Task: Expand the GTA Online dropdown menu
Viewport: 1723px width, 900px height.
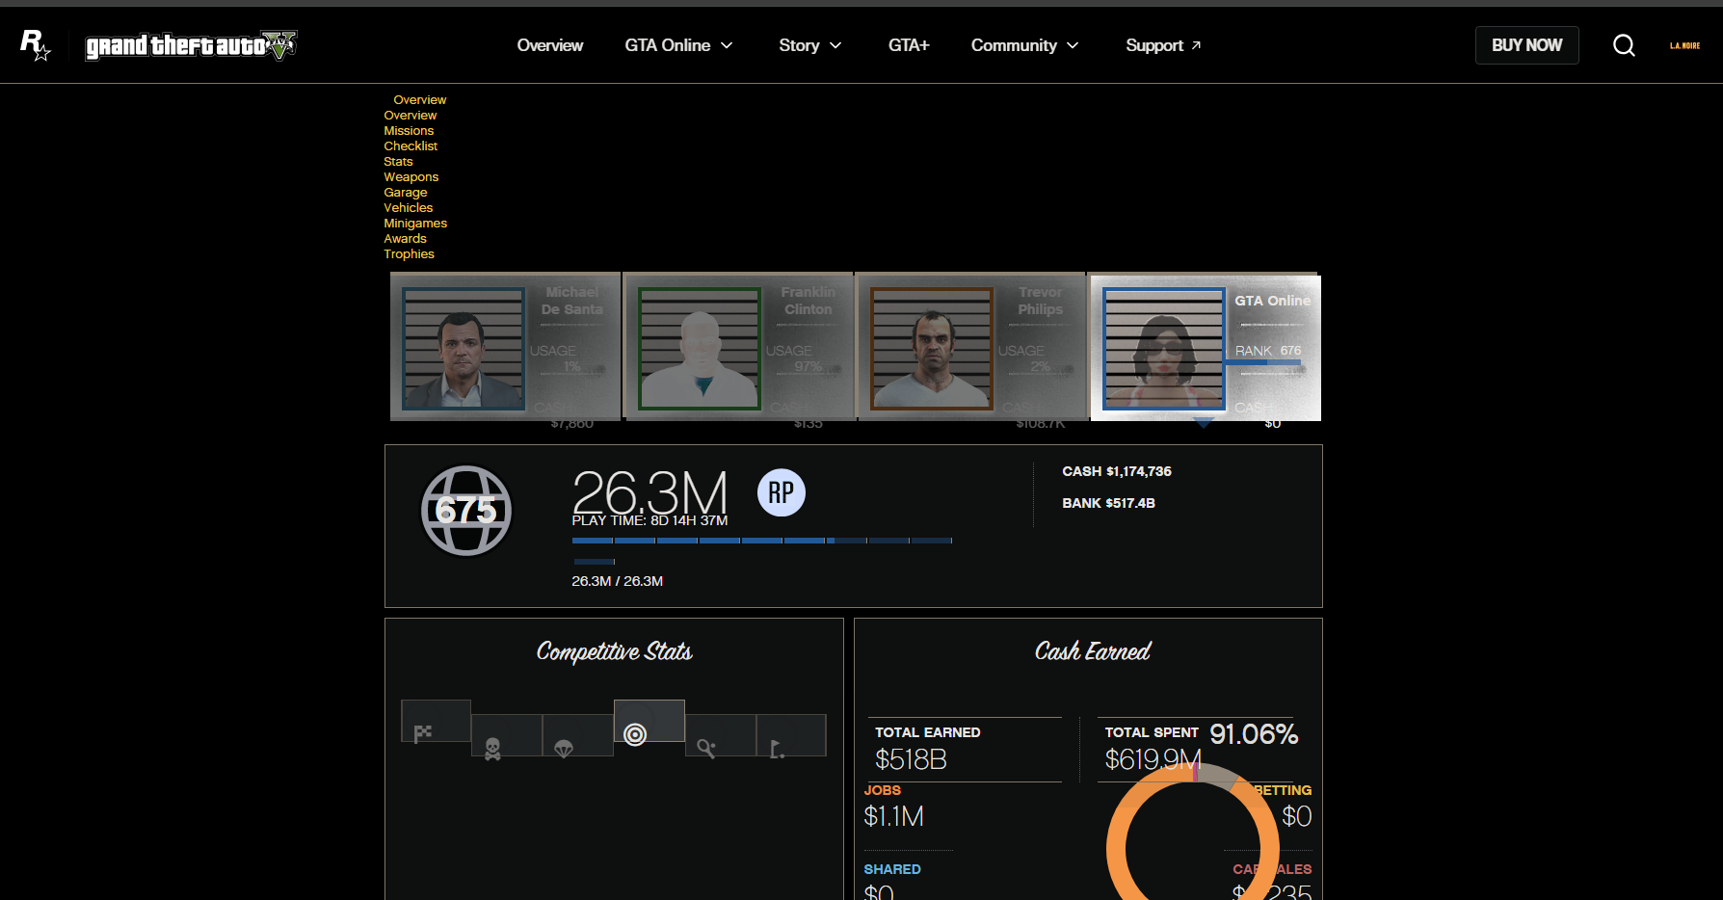Action: [x=678, y=45]
